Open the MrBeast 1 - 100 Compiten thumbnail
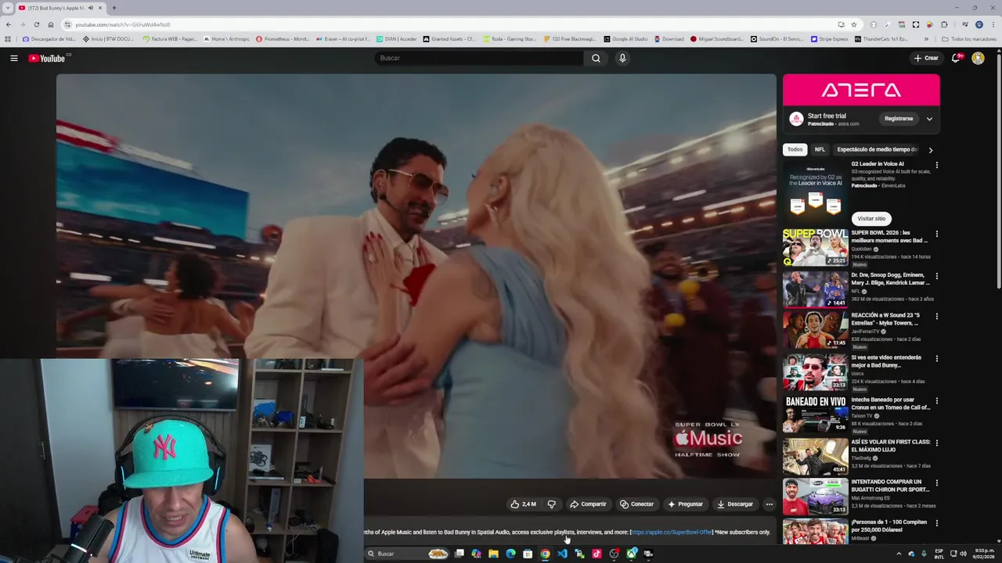The image size is (1002, 563). [x=815, y=532]
